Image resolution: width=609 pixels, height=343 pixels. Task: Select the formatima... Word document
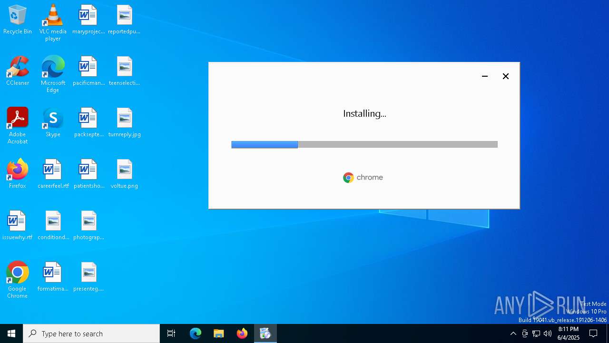(53, 277)
